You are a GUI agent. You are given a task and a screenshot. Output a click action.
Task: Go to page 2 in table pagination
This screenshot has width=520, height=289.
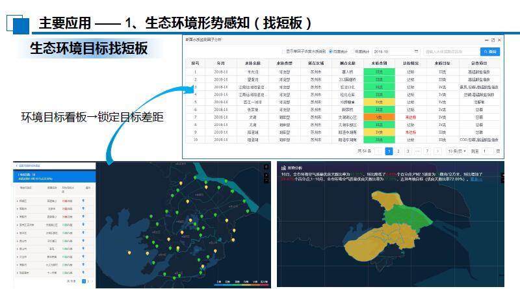pos(398,151)
